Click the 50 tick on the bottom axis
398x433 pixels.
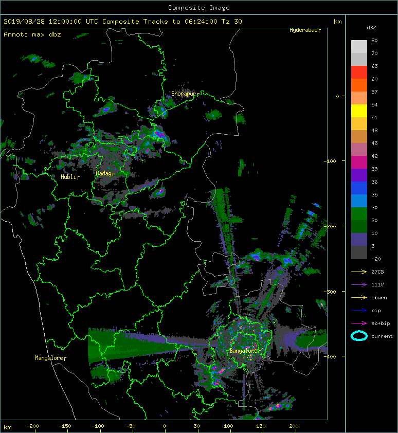pos(196,426)
